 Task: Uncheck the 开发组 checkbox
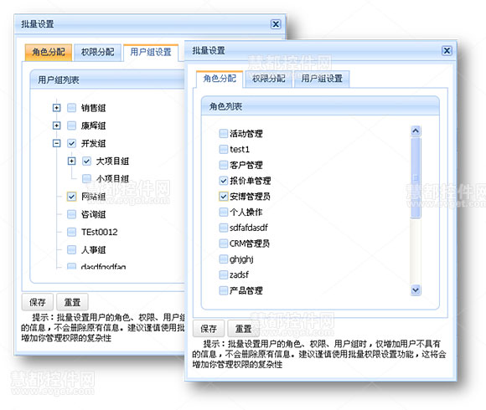[x=71, y=143]
